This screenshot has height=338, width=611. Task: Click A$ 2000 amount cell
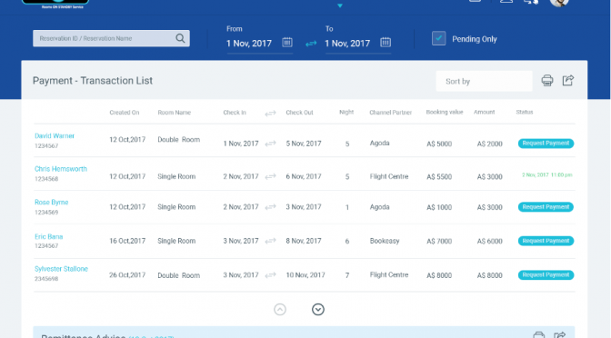490,144
